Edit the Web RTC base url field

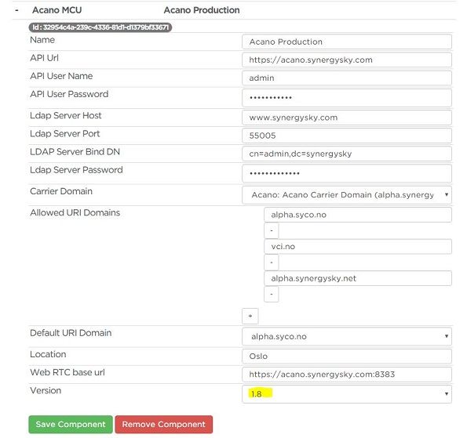click(347, 375)
